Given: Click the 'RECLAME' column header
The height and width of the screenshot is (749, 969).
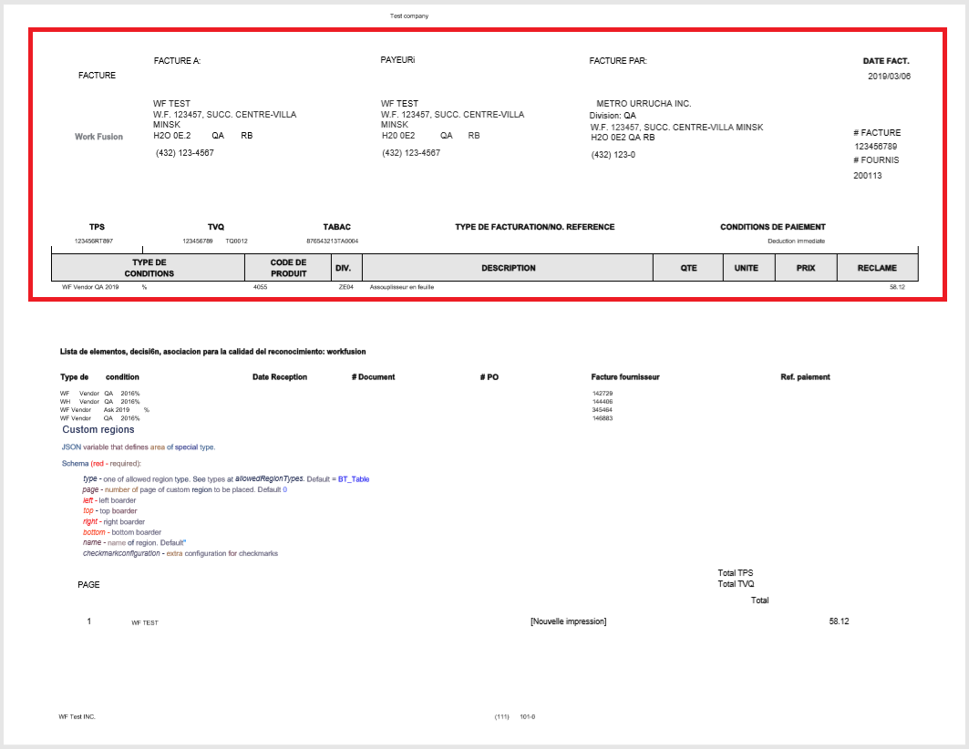Looking at the screenshot, I should click(878, 268).
